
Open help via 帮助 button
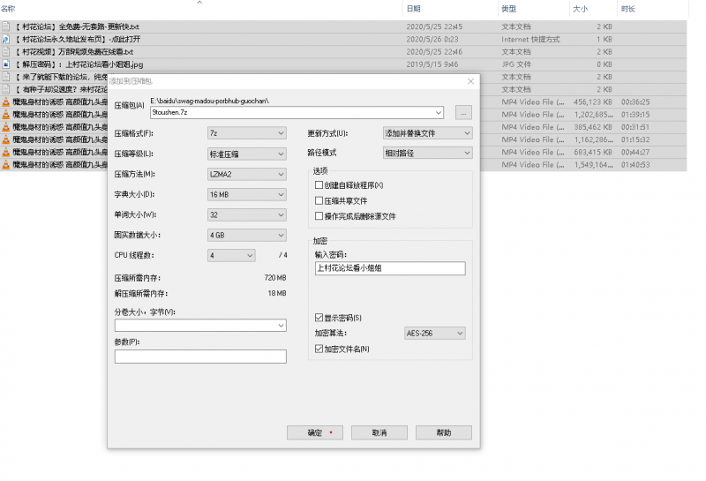444,432
